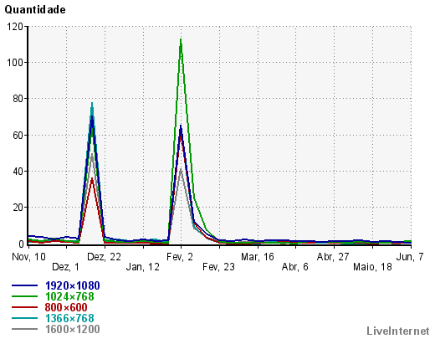Screen dimensions: 435x339
Task: Click the teal 1366×768 line swatch
Action: [x=24, y=318]
